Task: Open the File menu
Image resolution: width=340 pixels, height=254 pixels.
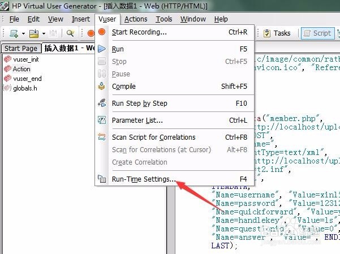Action: click(x=14, y=19)
